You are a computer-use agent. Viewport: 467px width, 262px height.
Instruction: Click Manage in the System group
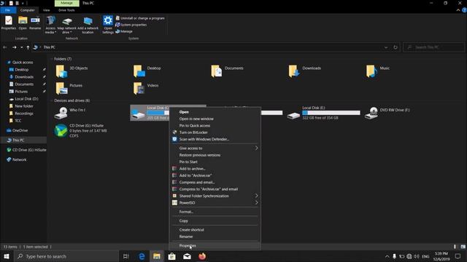[x=124, y=31]
